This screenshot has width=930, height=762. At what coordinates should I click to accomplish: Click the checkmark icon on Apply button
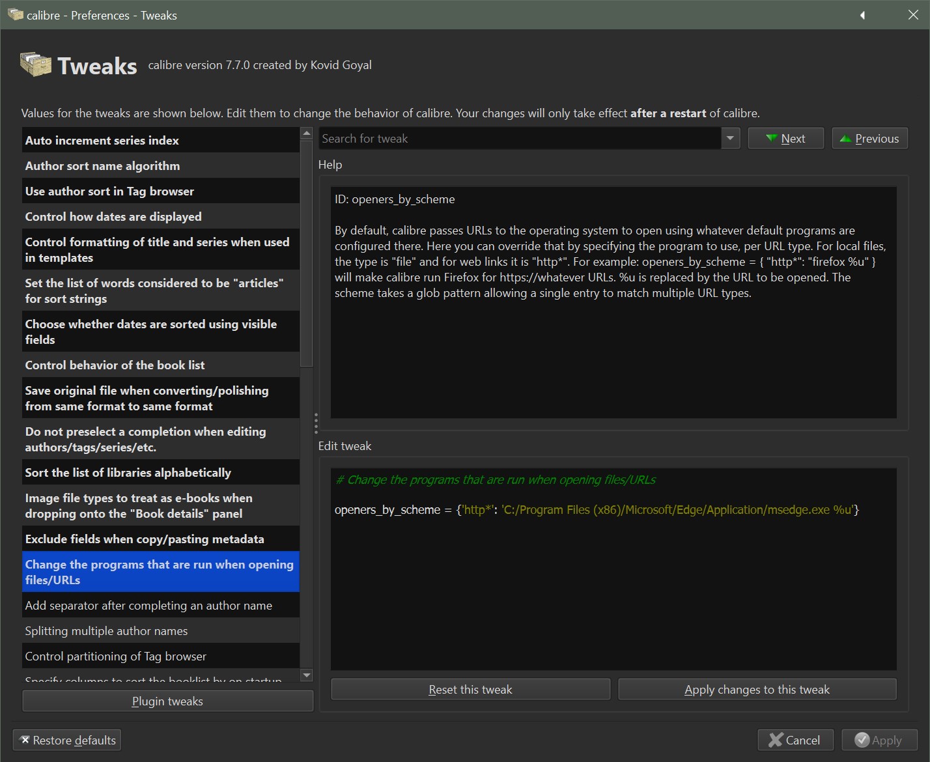tap(862, 740)
